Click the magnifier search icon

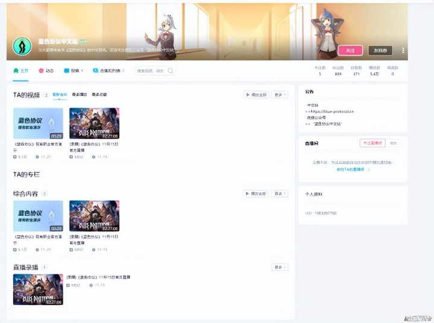[x=170, y=71]
